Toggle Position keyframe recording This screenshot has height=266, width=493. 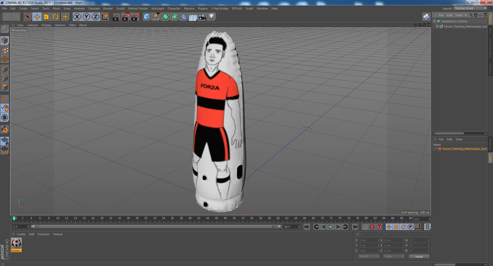[x=389, y=227]
